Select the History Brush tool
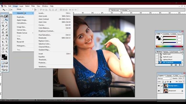Viewport: 186px width, 104px height. pos(6,32)
